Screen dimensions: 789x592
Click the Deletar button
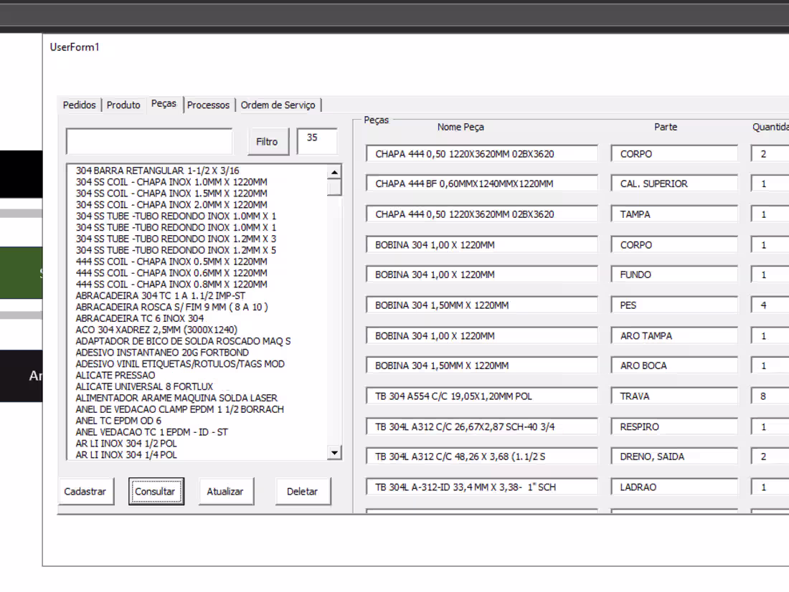[x=303, y=491]
